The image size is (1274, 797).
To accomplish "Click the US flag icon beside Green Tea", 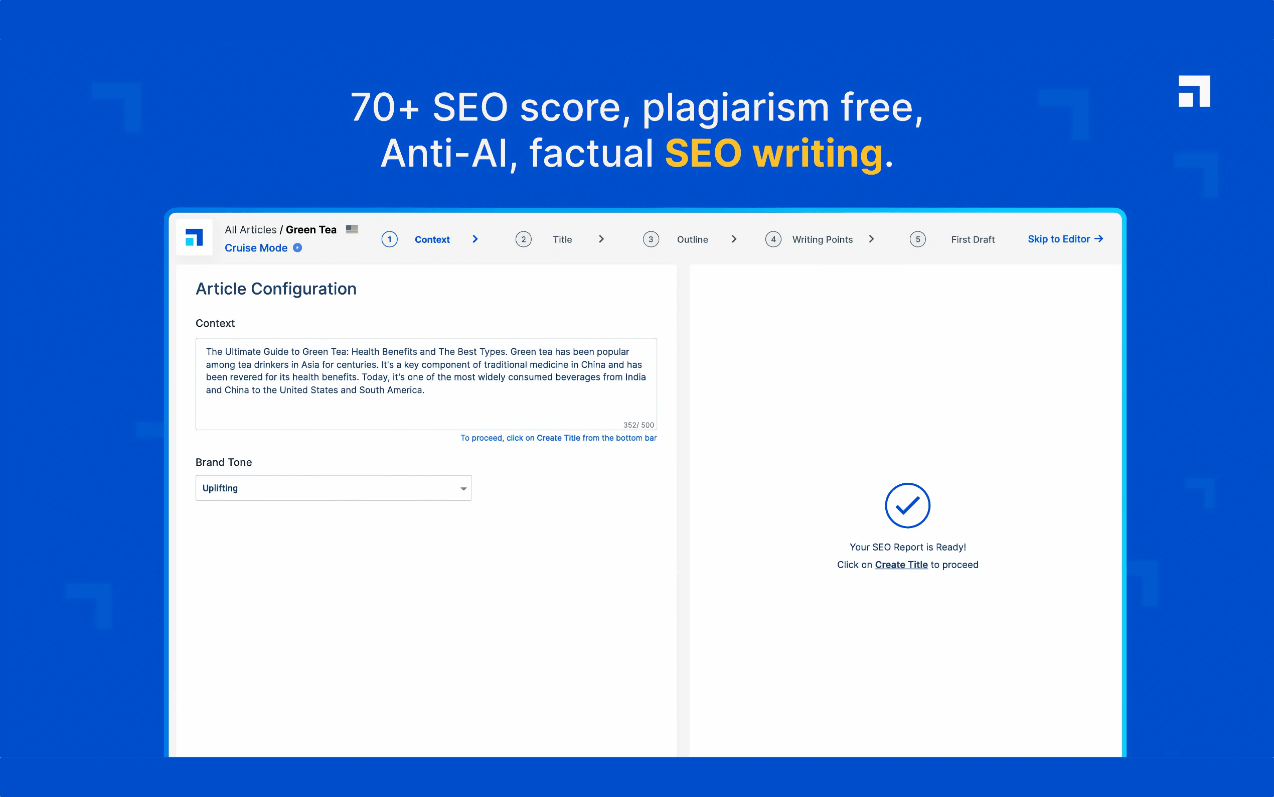I will [x=352, y=229].
